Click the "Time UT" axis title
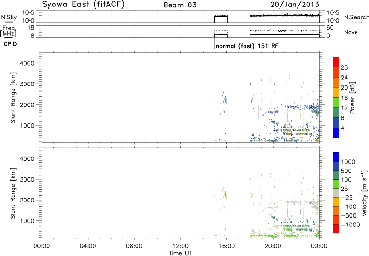Screen dimensions: 369x256 click(180, 253)
